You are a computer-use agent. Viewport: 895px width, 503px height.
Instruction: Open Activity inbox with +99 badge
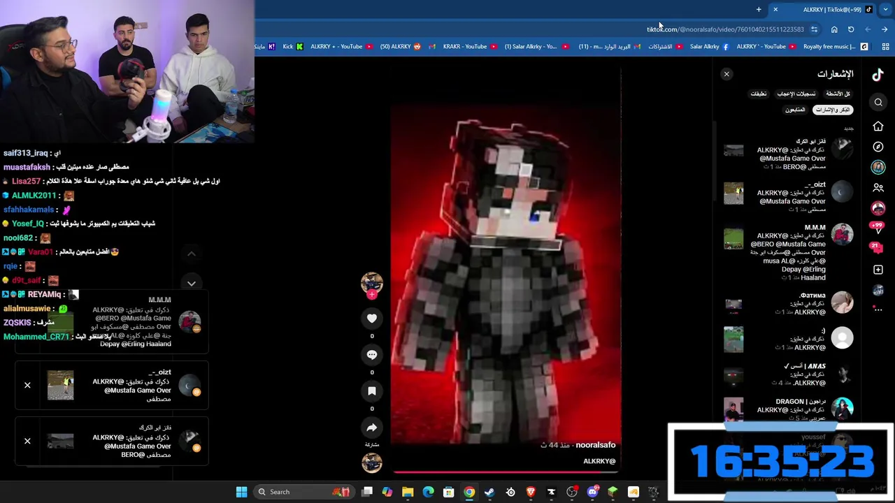tap(878, 227)
